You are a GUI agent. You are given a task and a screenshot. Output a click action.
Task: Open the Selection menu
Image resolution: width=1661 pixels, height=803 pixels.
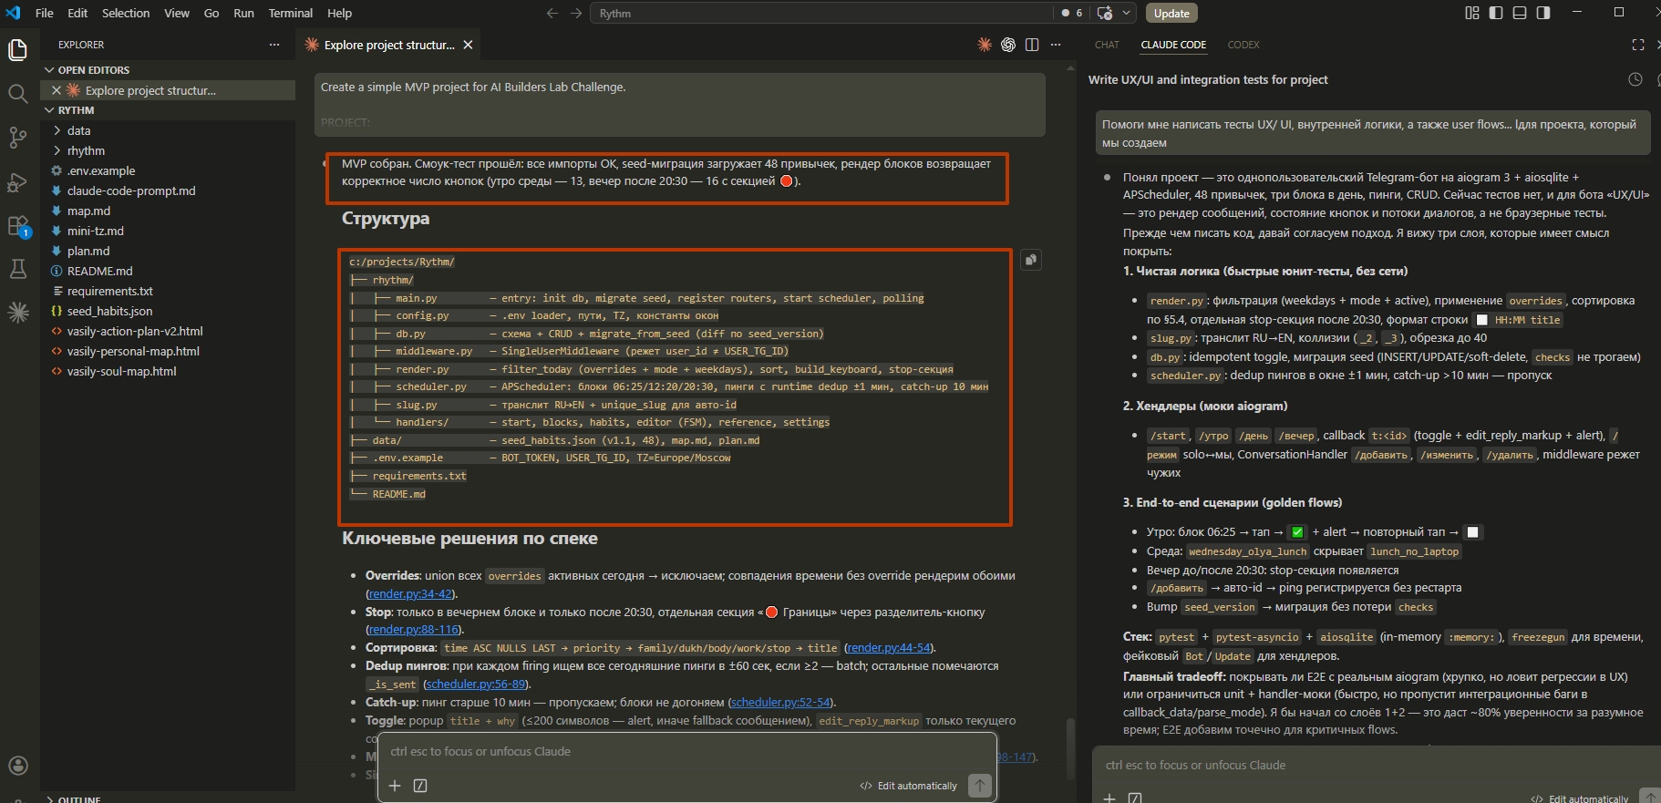[x=126, y=13]
